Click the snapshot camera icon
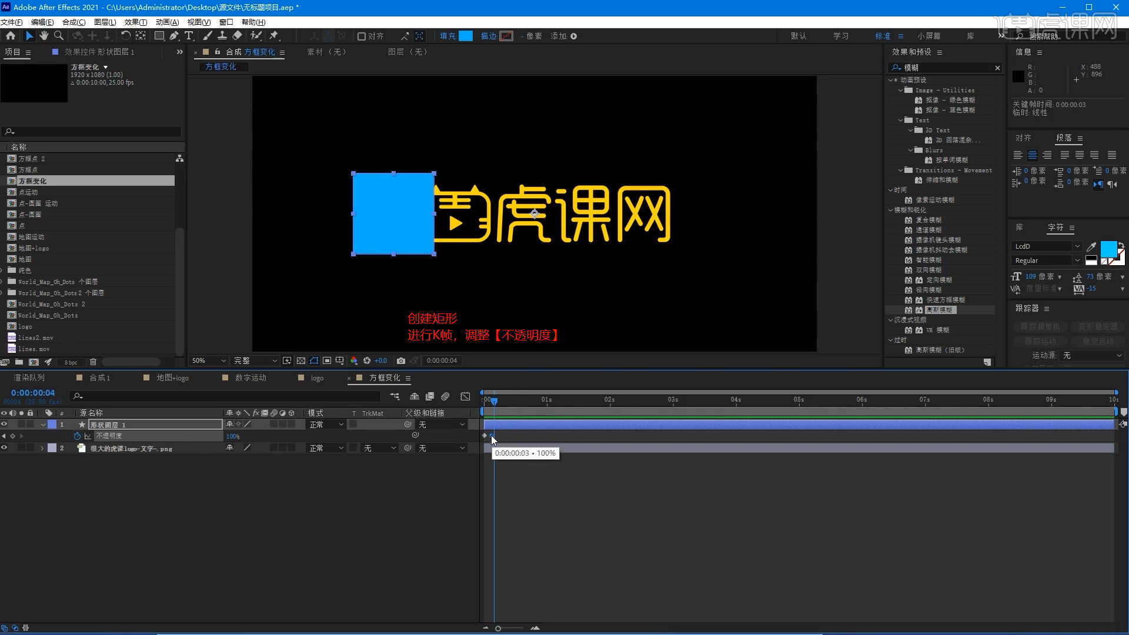This screenshot has height=635, width=1129. coord(401,360)
